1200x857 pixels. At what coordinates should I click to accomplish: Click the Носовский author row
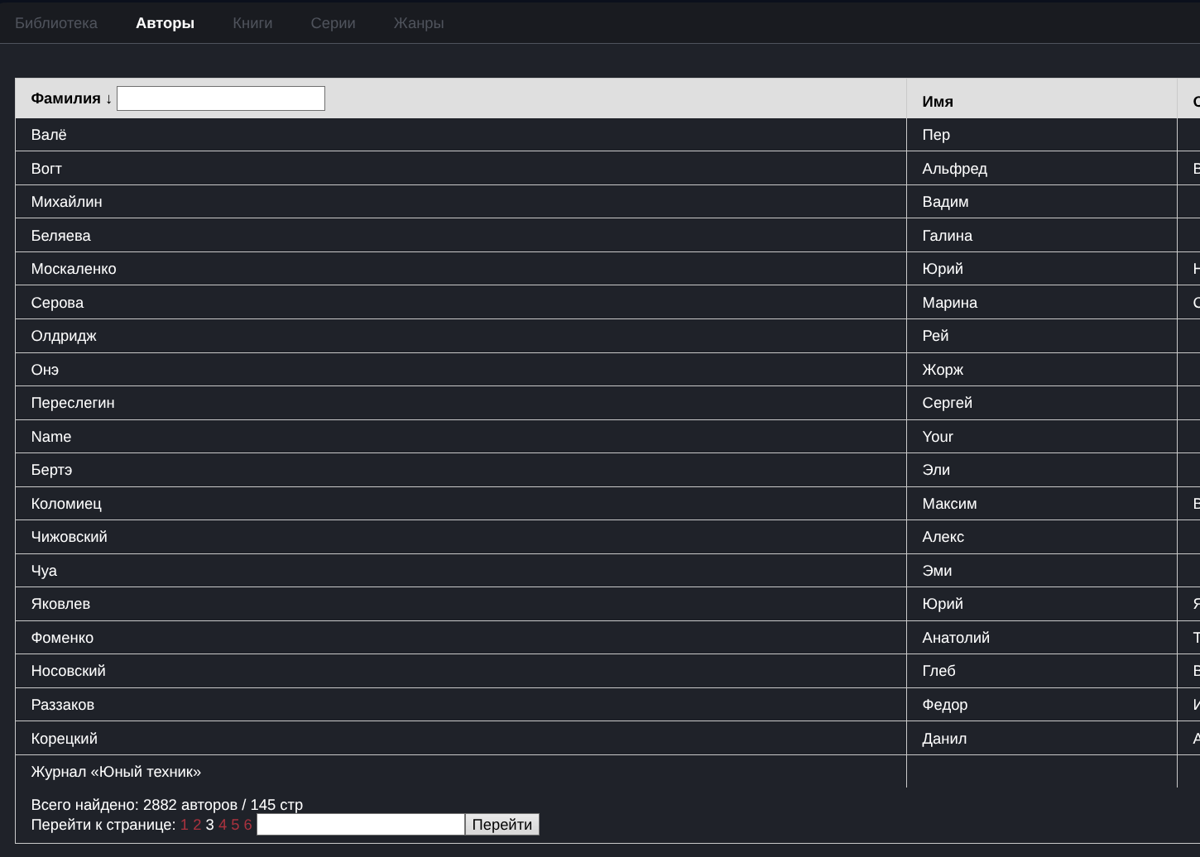coord(68,671)
